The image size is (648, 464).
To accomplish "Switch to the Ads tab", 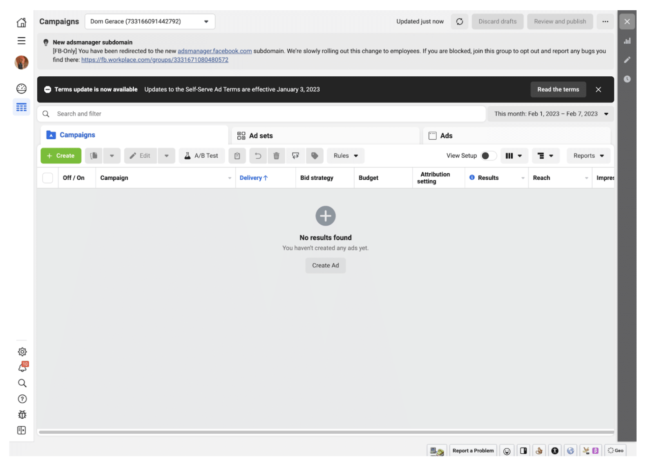I will click(516, 136).
